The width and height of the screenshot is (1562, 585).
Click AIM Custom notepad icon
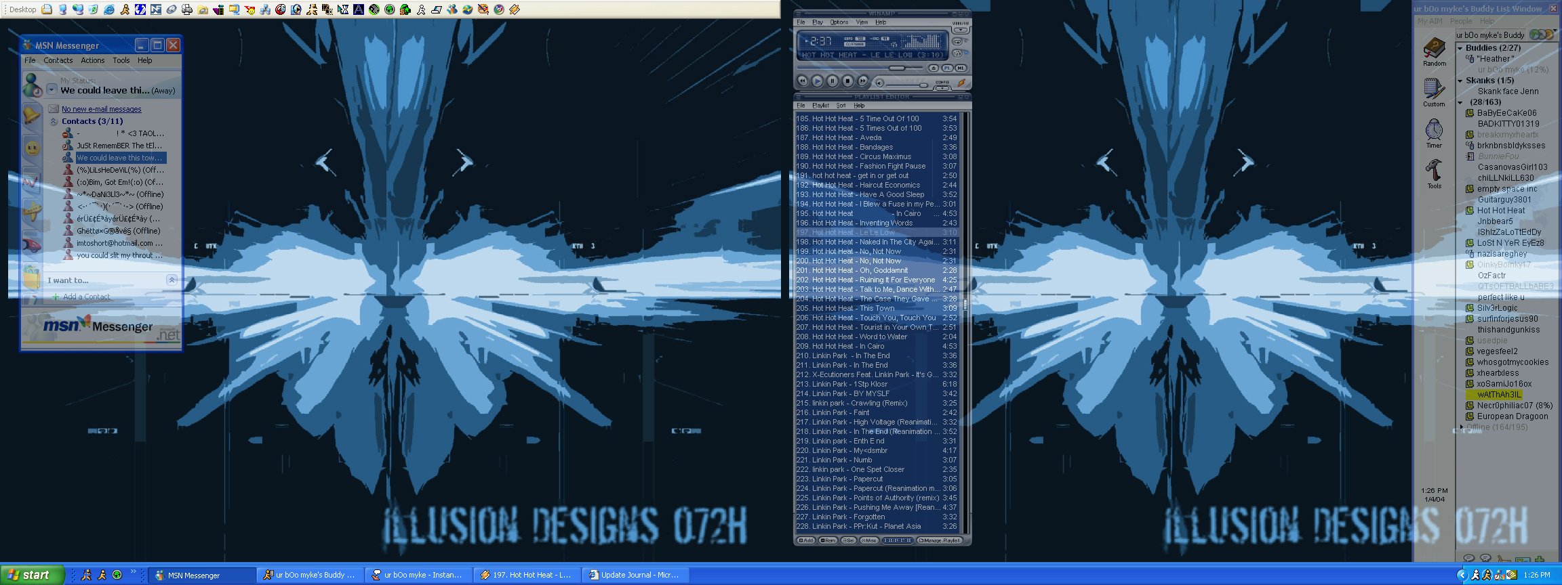pos(1434,89)
